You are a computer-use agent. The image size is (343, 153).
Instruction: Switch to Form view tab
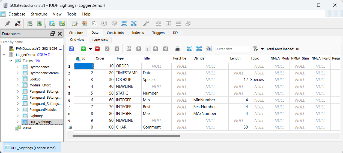click(100, 40)
